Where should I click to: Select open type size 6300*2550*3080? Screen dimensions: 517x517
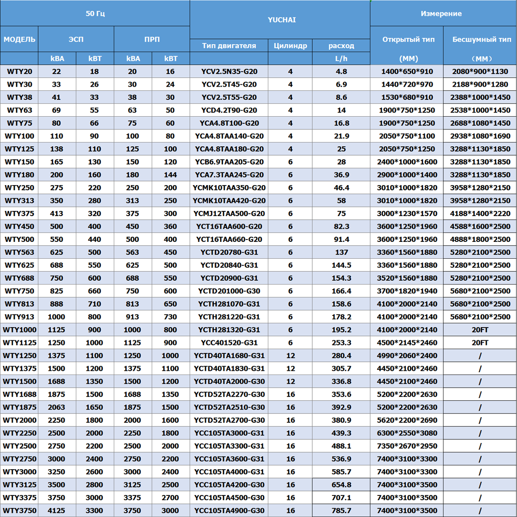(x=407, y=433)
